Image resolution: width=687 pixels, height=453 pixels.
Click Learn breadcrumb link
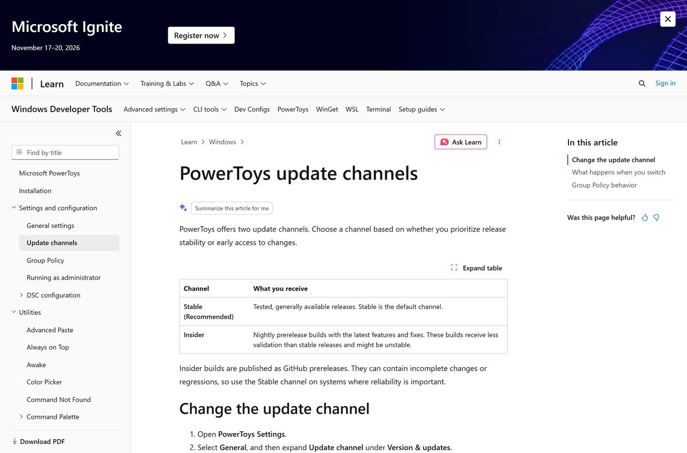tap(189, 142)
